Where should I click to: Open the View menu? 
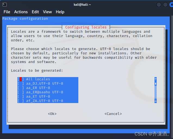click(47, 12)
